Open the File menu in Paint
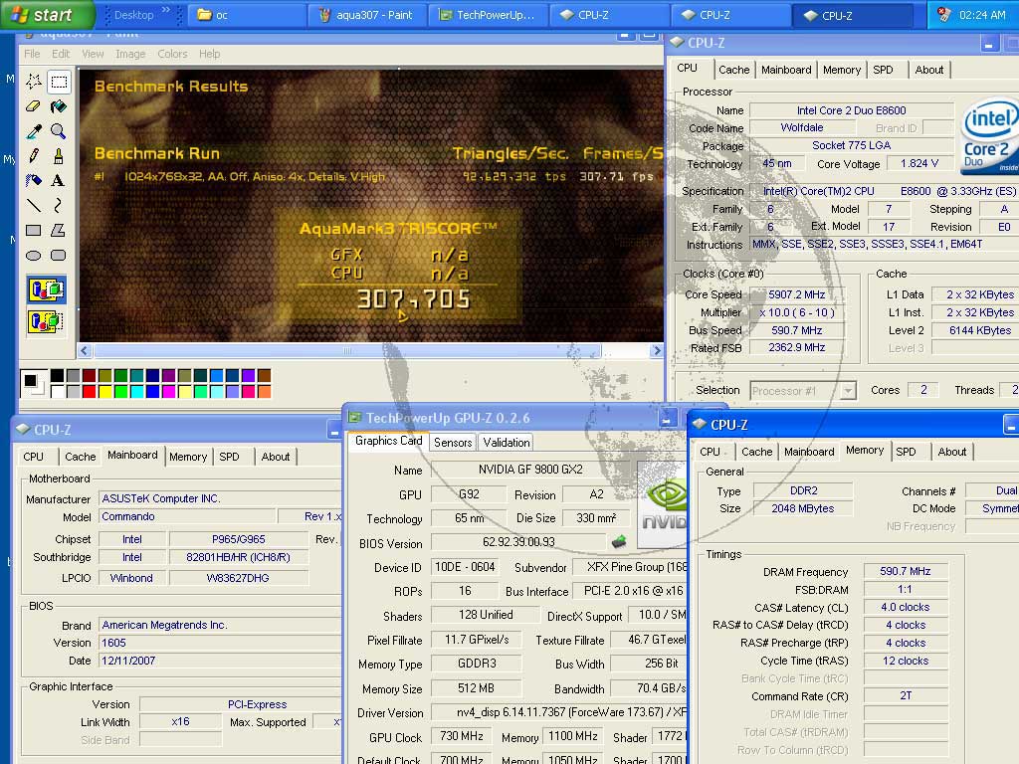The height and width of the screenshot is (764, 1019). [x=32, y=54]
